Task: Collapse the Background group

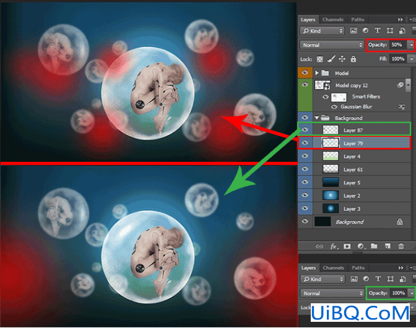Action: point(317,118)
